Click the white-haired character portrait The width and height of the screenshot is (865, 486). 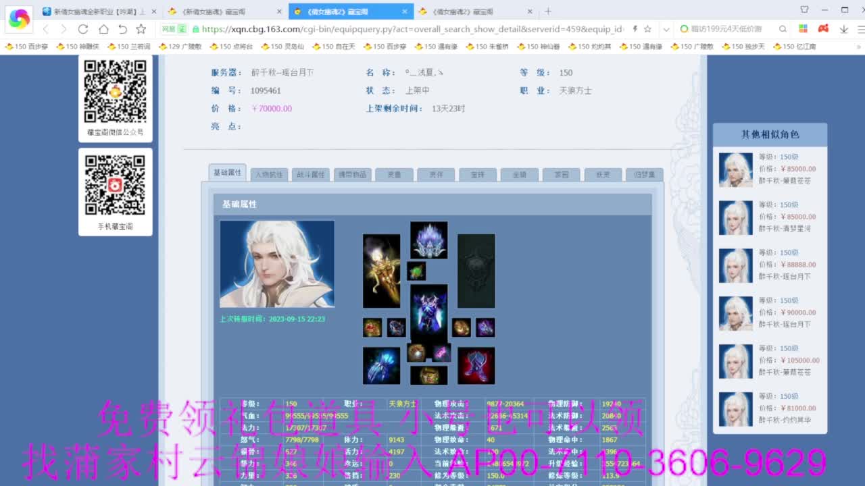(277, 264)
